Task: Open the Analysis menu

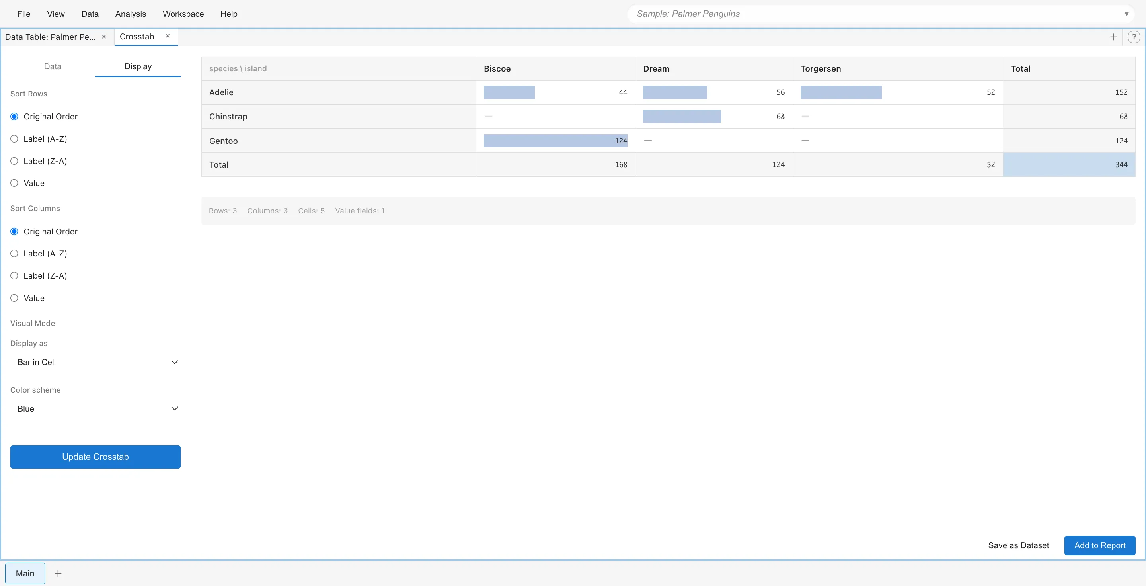Action: 131,14
